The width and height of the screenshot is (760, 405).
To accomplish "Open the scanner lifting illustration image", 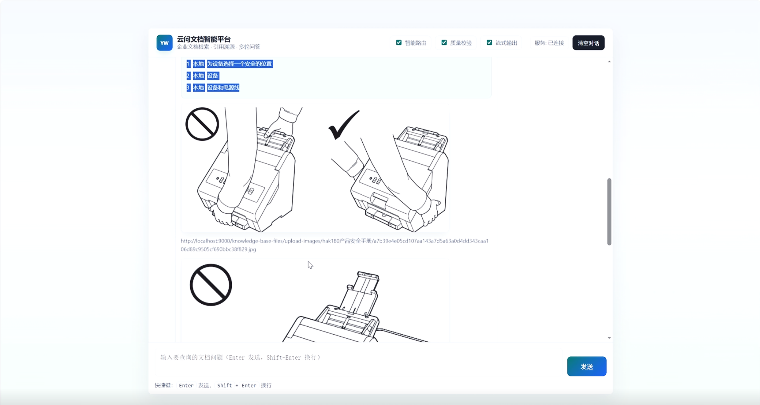I will pos(315,169).
